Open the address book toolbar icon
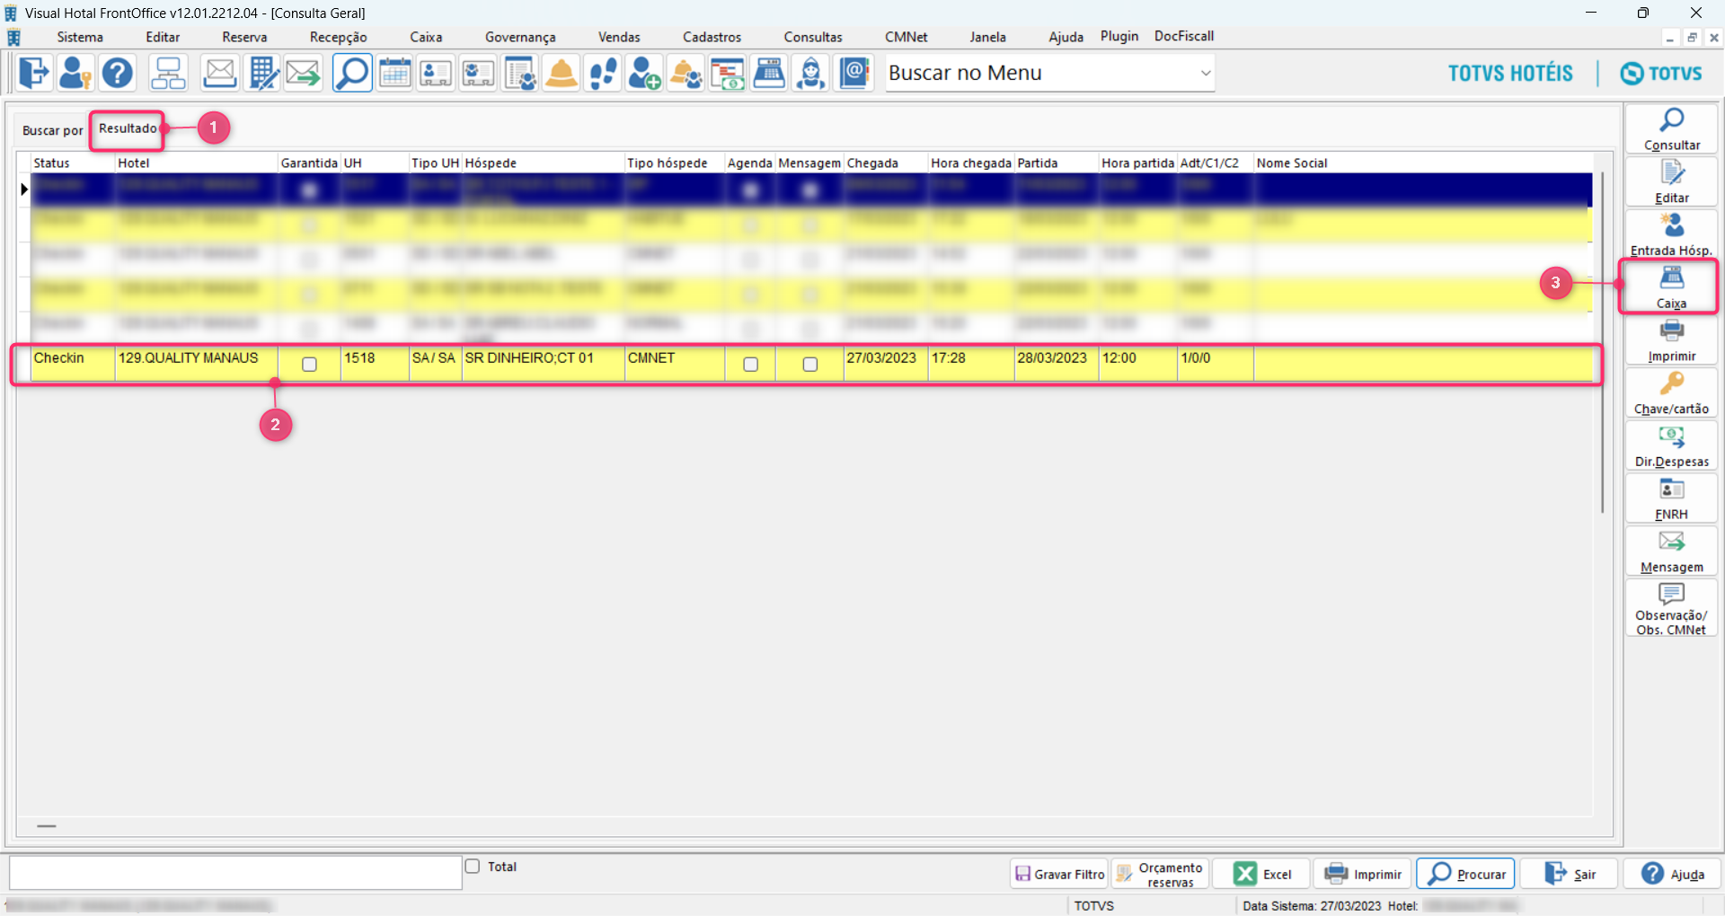 click(854, 73)
